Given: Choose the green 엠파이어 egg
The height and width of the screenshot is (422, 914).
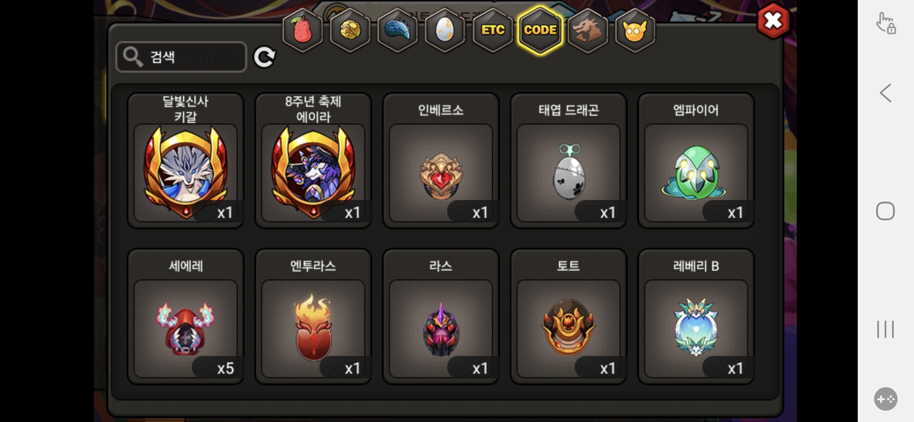Looking at the screenshot, I should [x=696, y=161].
